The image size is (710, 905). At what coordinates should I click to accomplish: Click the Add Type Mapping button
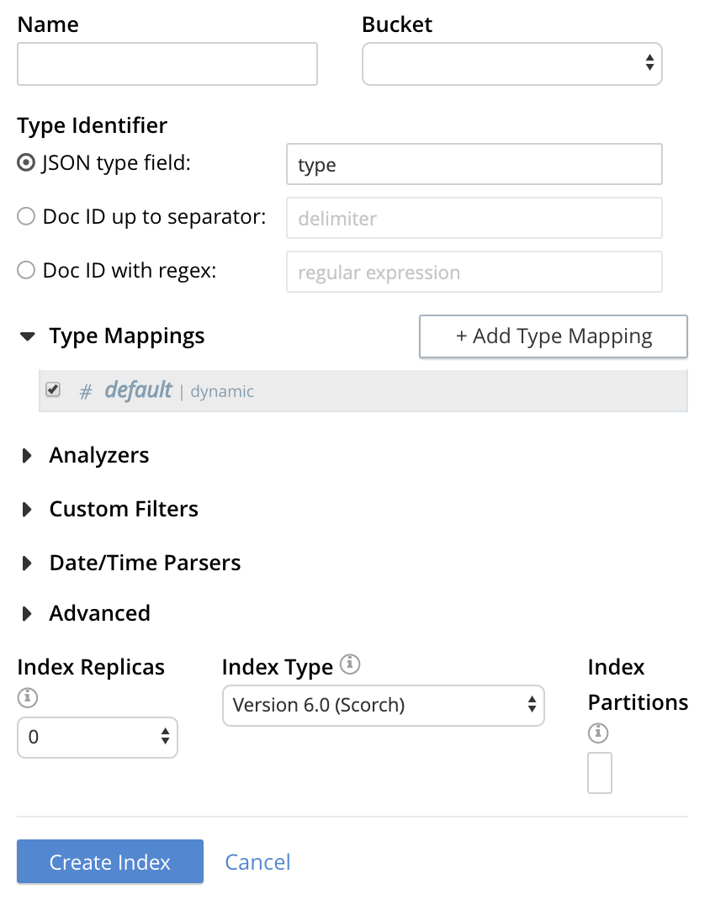(x=553, y=336)
